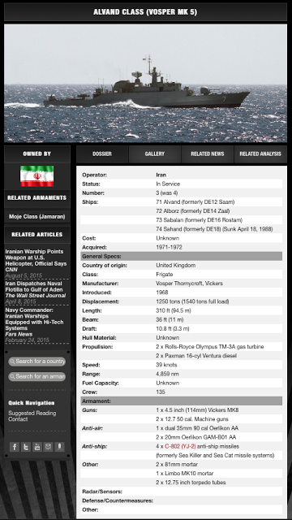Click the text '73 Sabalan (formerly DE16 Rostam)'
The width and height of the screenshot is (292, 520).
[x=199, y=220]
